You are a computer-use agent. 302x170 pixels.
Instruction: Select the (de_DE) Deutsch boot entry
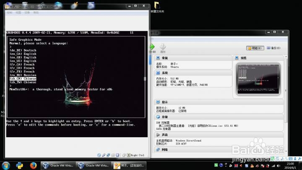[x=23, y=50]
